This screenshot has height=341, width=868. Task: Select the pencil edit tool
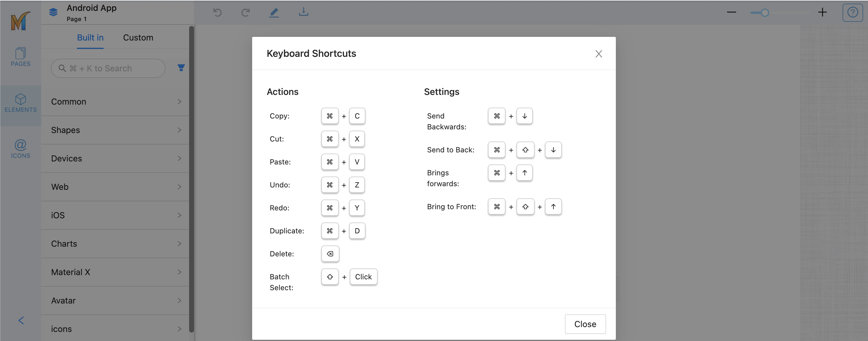pyautogui.click(x=274, y=12)
